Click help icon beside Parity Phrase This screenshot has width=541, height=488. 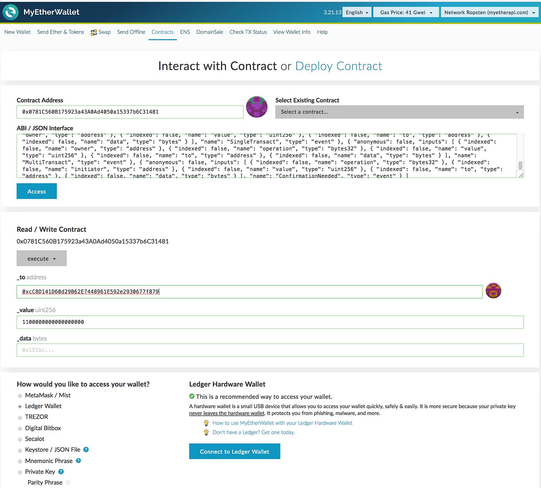tap(68, 482)
